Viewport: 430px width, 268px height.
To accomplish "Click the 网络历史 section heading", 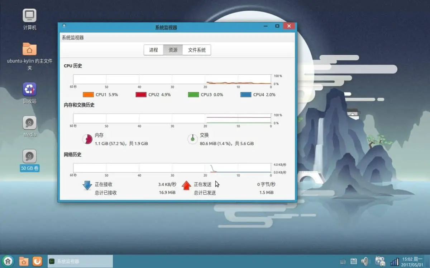I will (73, 155).
